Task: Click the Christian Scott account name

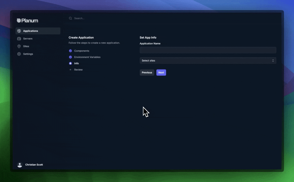Action: tap(34, 165)
